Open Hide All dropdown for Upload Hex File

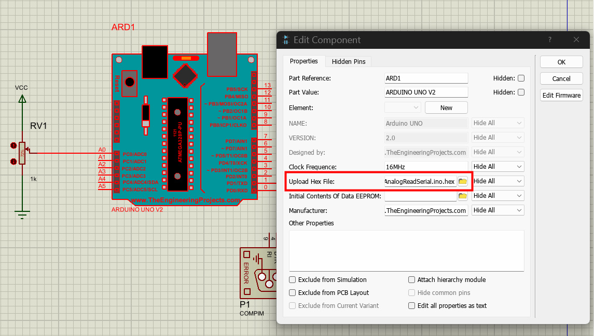(498, 181)
